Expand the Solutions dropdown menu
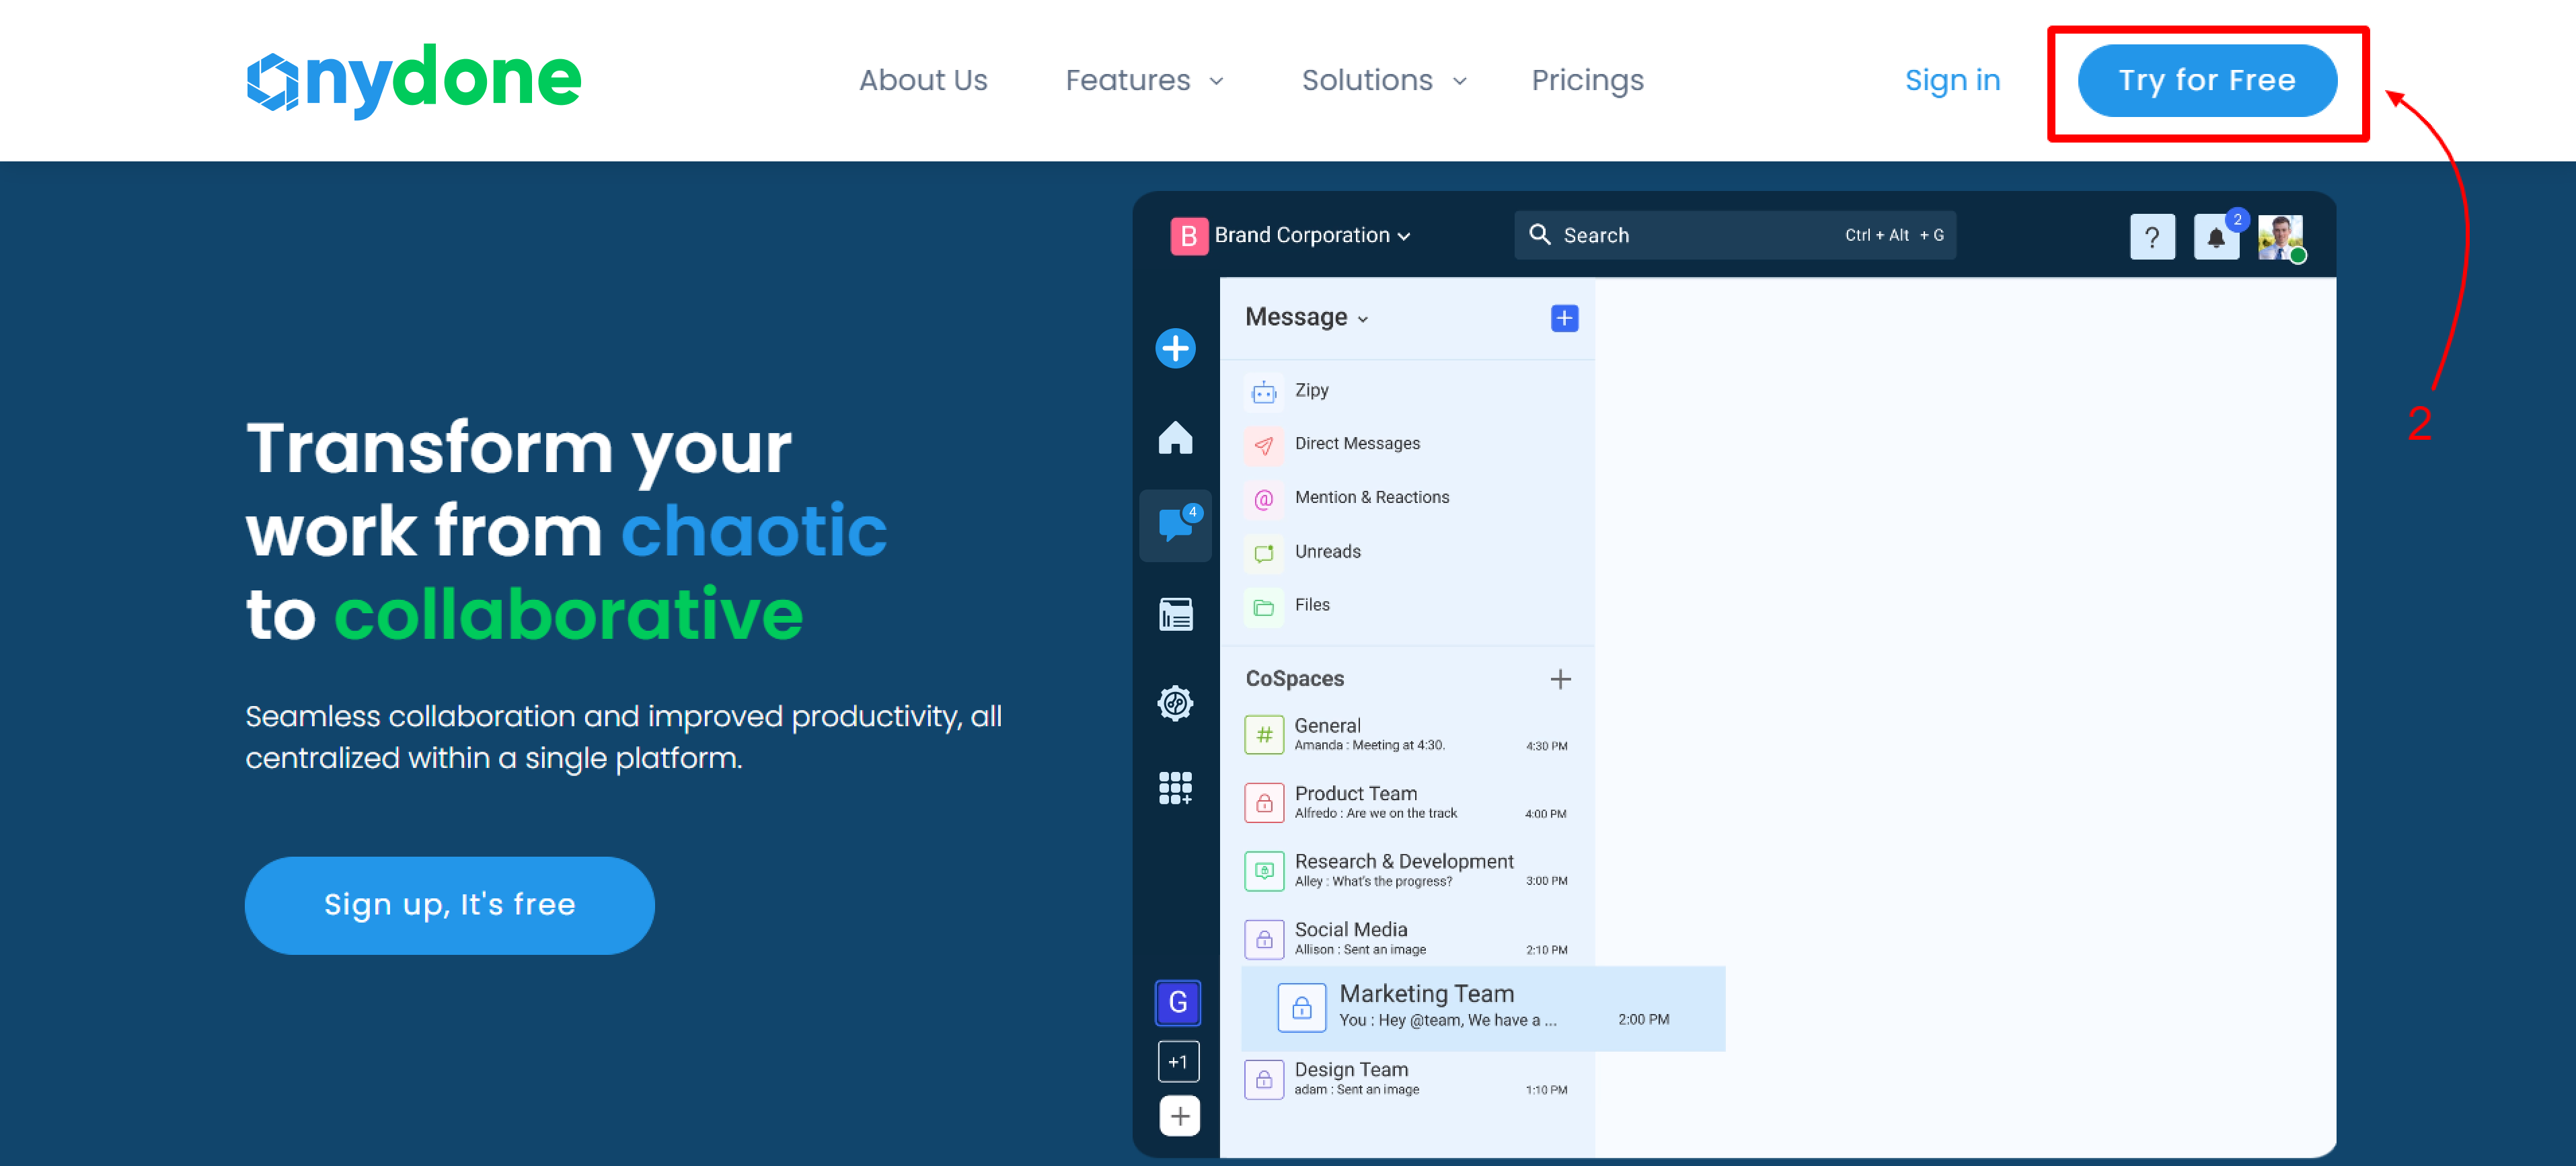This screenshot has width=2576, height=1166. 1384,80
